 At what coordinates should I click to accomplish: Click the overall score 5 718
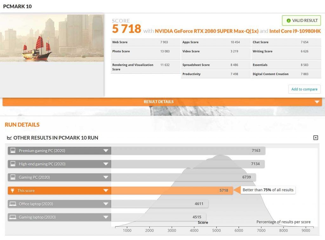[x=126, y=29]
